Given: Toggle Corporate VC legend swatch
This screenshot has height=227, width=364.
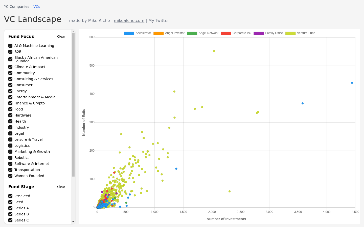Looking at the screenshot, I should pos(226,33).
